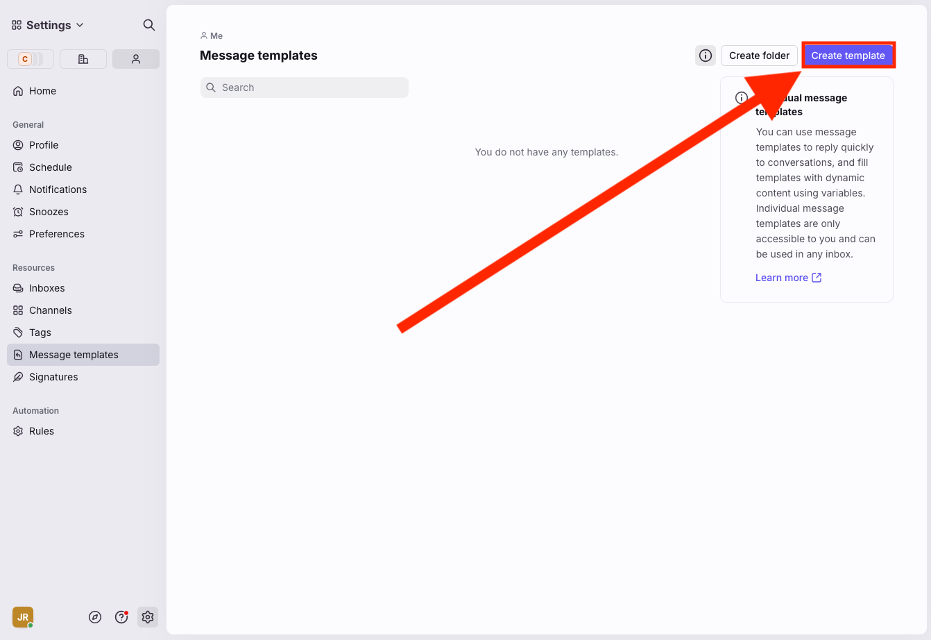Toggle the info panel icon button
Image resolution: width=931 pixels, height=640 pixels.
coord(706,56)
